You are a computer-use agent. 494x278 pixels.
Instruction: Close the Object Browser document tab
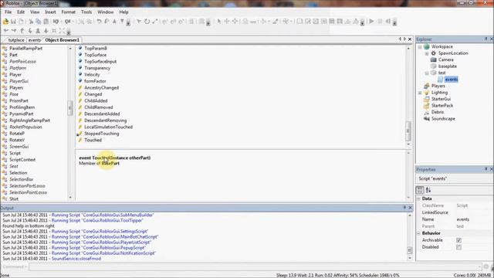[x=410, y=39]
